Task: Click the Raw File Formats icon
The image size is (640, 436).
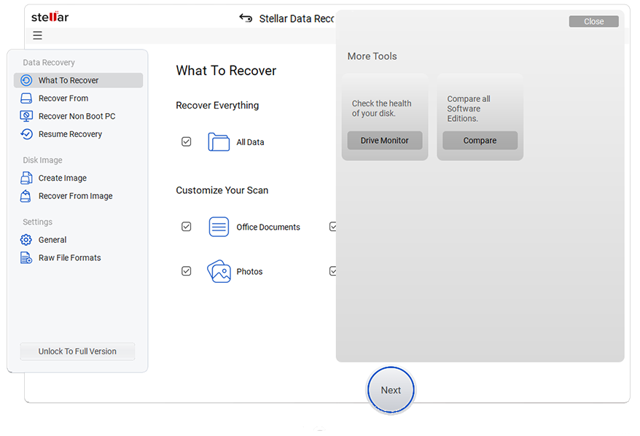Action: [26, 257]
